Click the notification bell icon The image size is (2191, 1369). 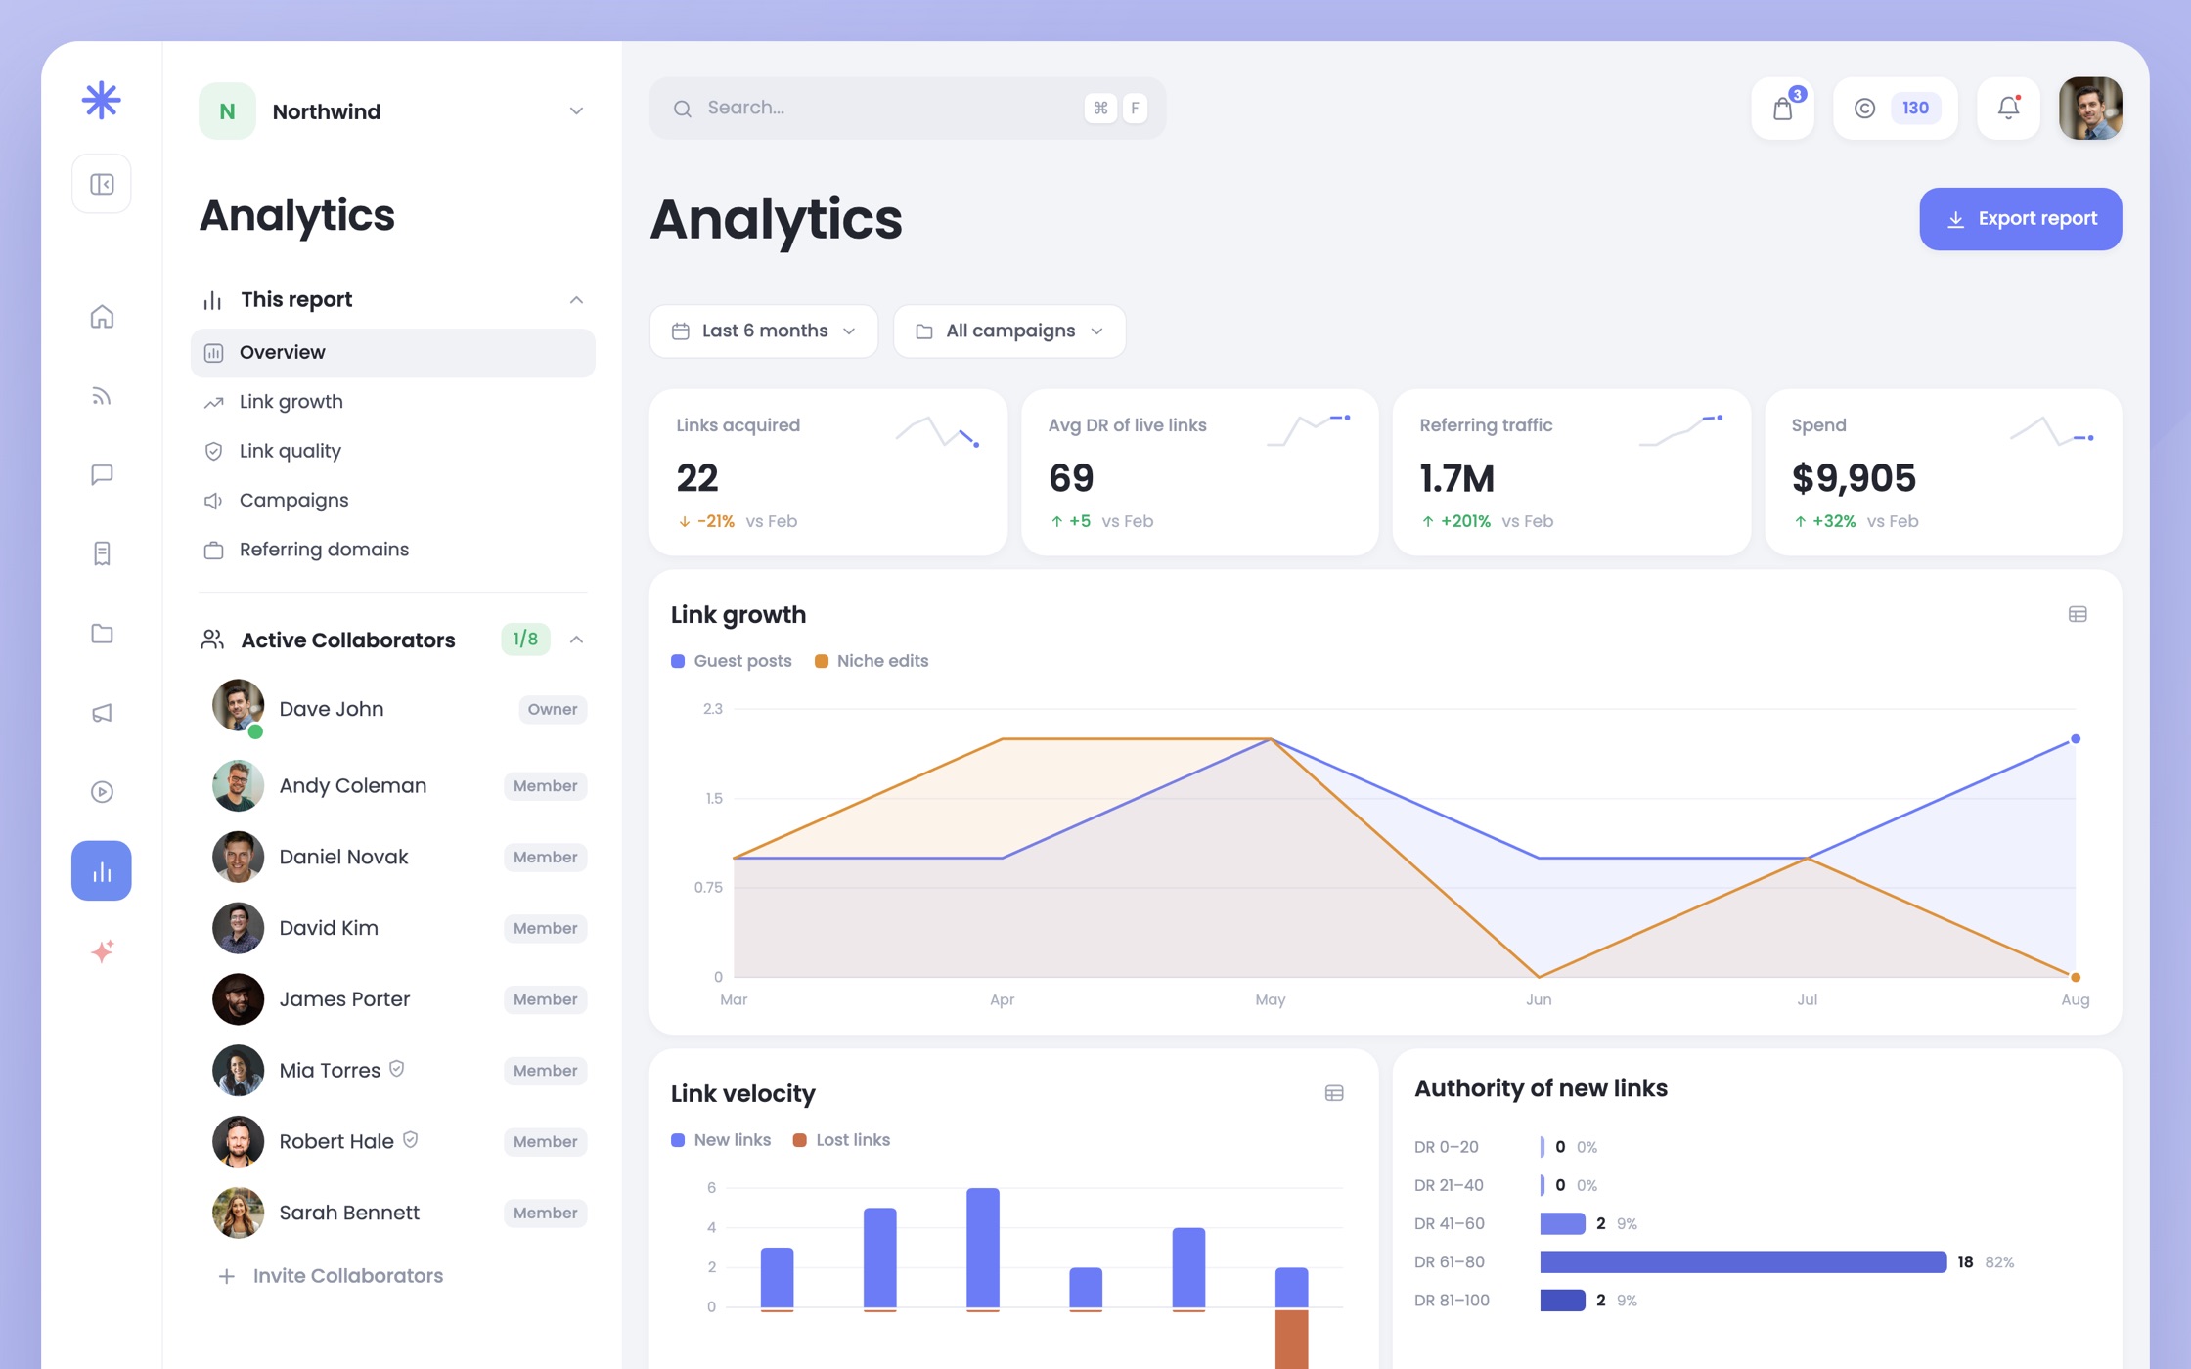(x=2008, y=108)
